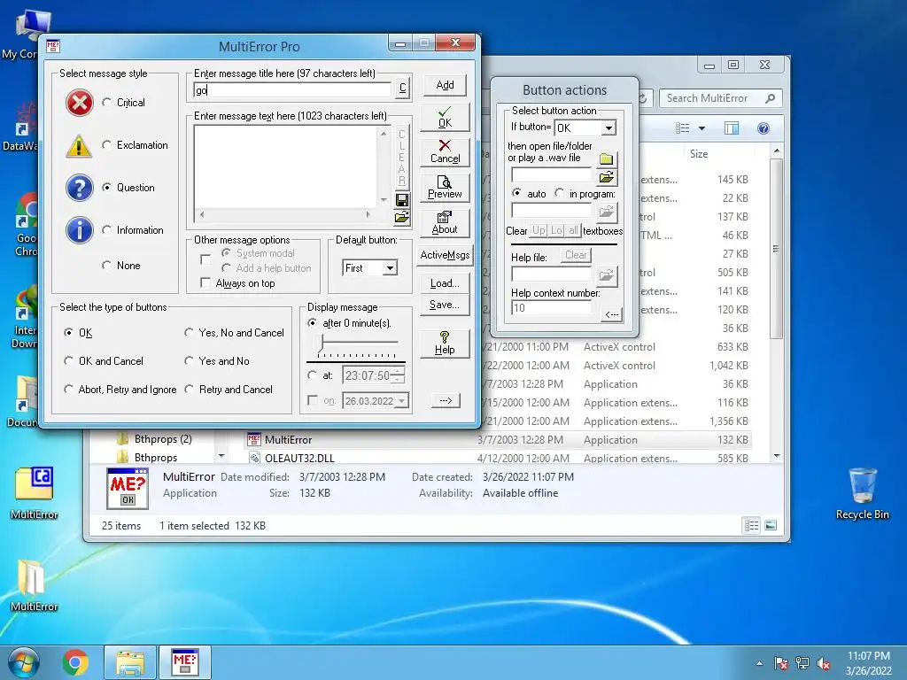Select the Bthprops (2) folder in Explorer tree

click(x=163, y=439)
